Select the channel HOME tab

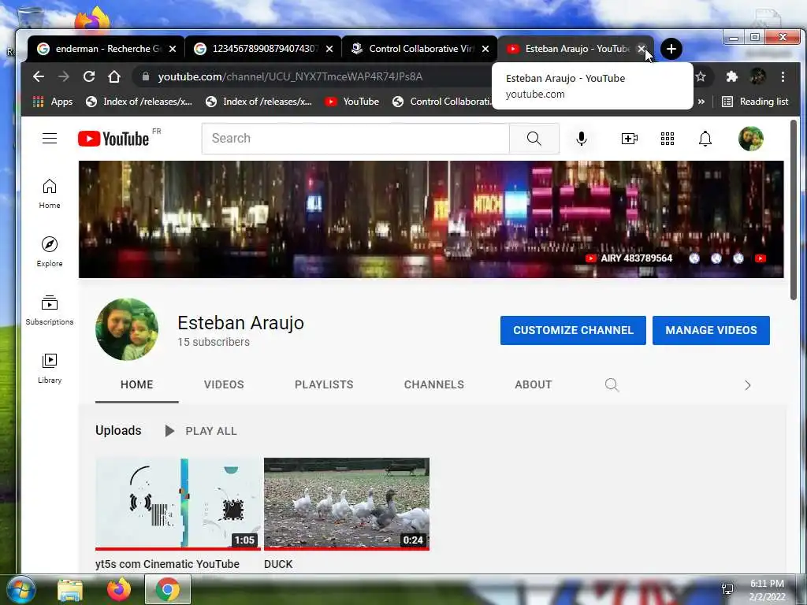point(137,384)
